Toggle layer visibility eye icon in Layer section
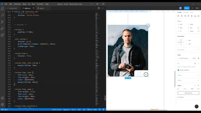 pyautogui.click(x=198, y=58)
